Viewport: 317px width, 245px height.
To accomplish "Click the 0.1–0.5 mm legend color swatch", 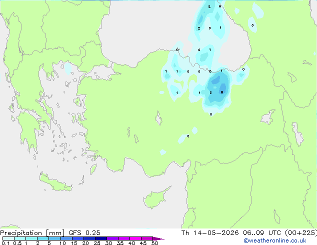I will coord(8,238).
